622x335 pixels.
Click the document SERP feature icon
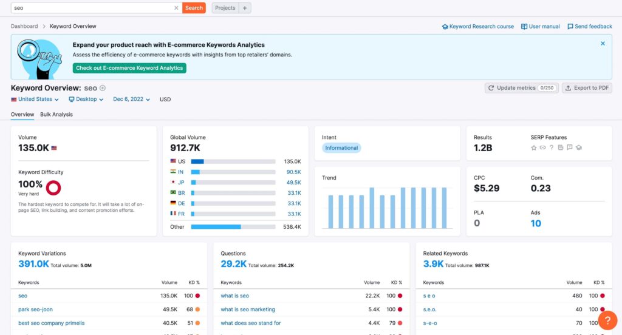561,148
